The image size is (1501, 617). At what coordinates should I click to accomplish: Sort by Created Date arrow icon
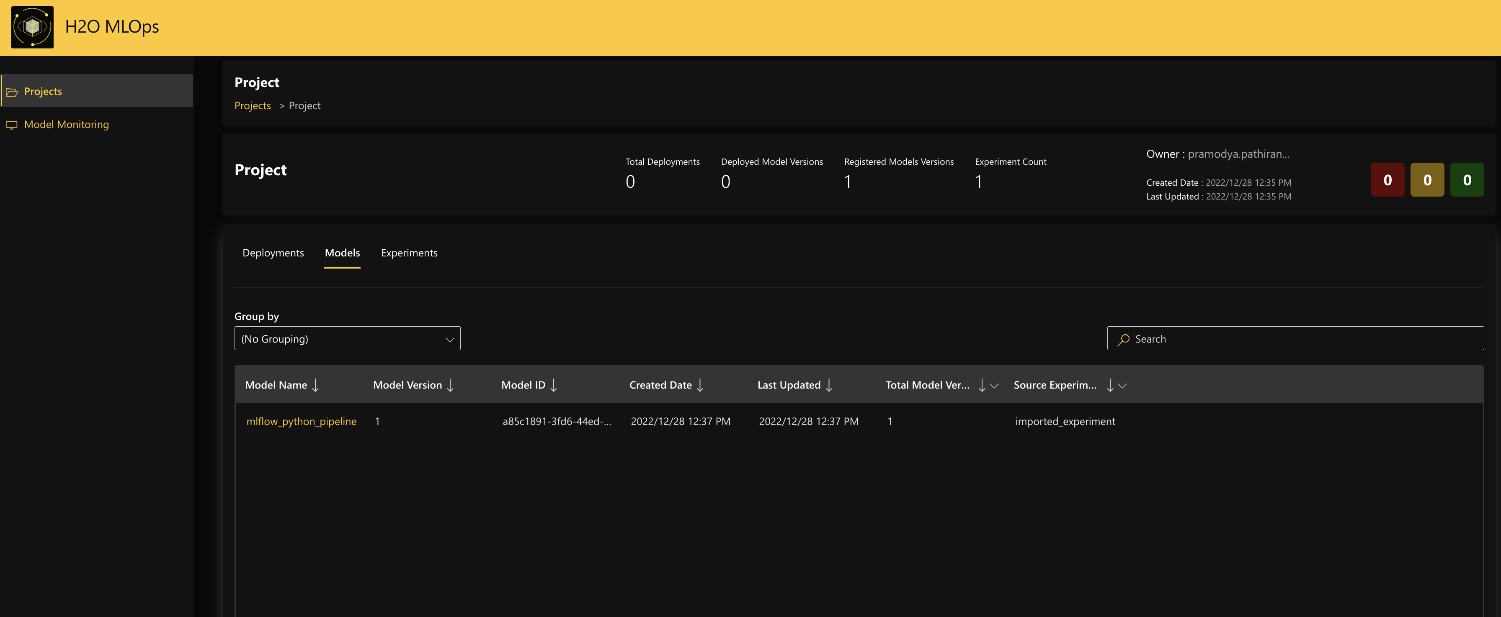[700, 385]
